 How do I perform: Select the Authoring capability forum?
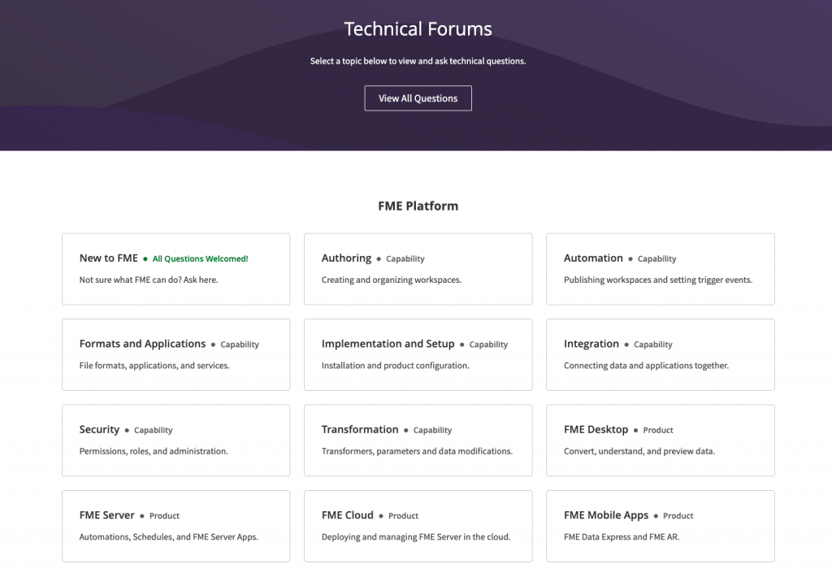coord(347,258)
